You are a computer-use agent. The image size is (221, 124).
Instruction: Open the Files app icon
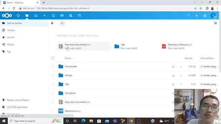coord(27,15)
